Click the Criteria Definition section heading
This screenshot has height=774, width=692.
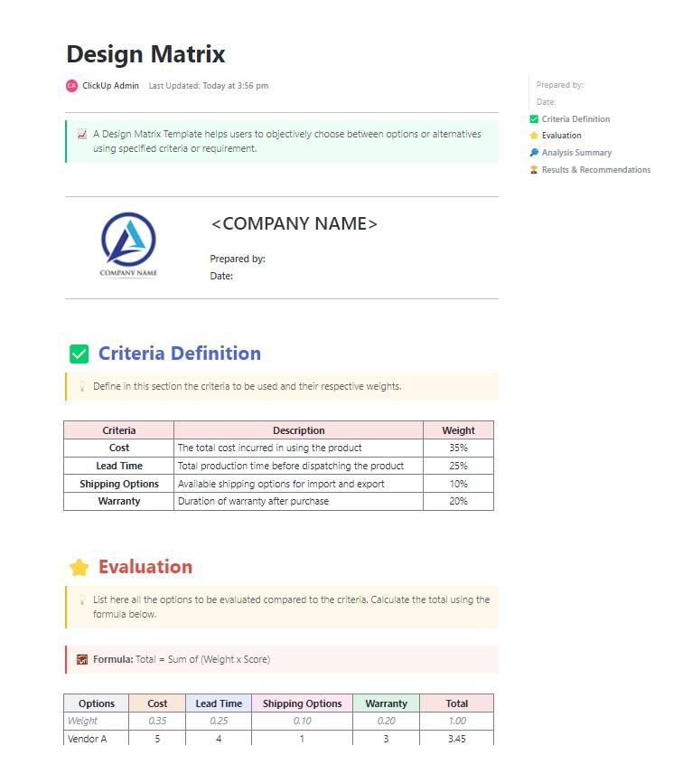180,354
